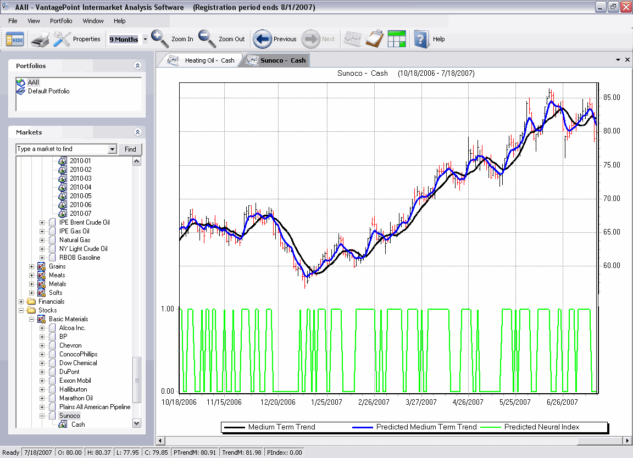Check the Natural Gas market checkbox
Image resolution: width=633 pixels, height=458 pixels.
pyautogui.click(x=52, y=240)
